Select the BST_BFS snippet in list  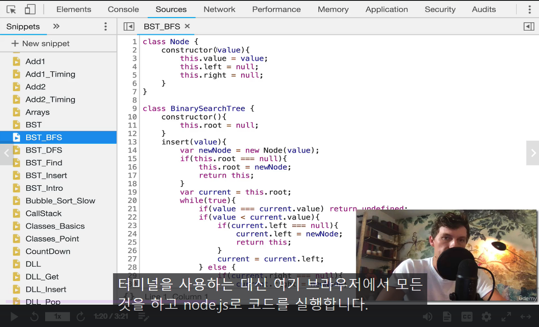(x=59, y=137)
